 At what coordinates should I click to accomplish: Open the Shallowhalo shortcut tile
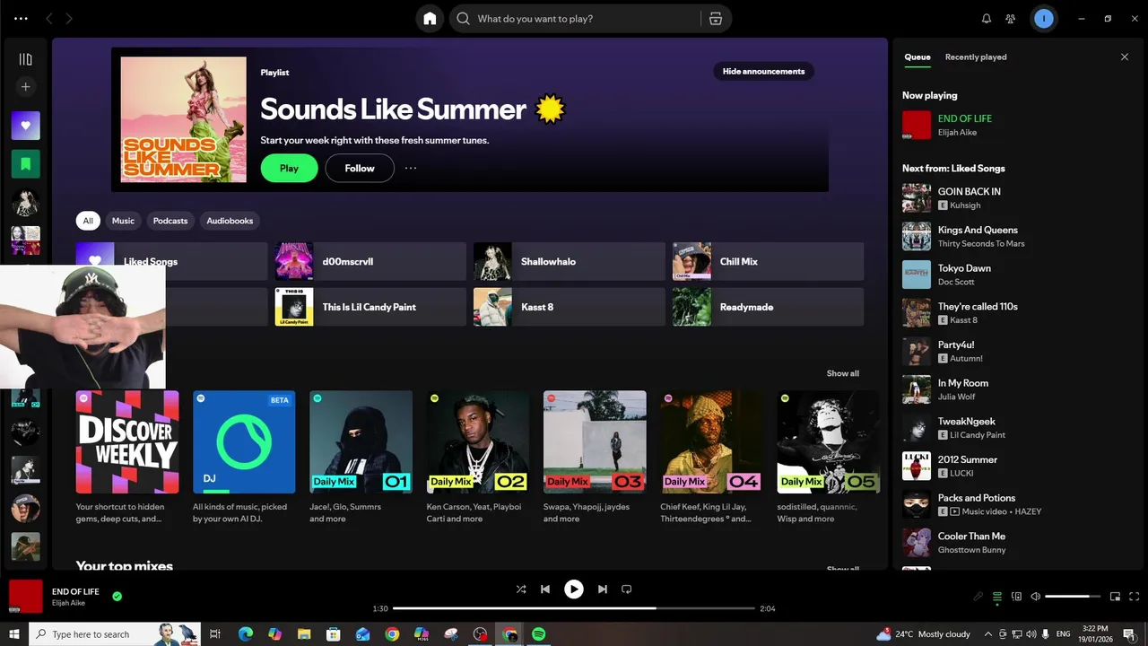click(570, 261)
